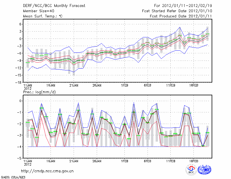Click the Mean Surf. Temp. label
The width and height of the screenshot is (231, 179).
click(43, 16)
